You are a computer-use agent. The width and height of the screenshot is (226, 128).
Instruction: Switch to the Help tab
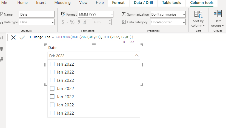pos(100,2)
